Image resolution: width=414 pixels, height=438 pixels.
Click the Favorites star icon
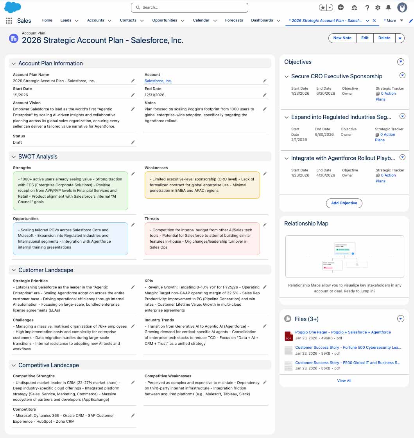323,7
